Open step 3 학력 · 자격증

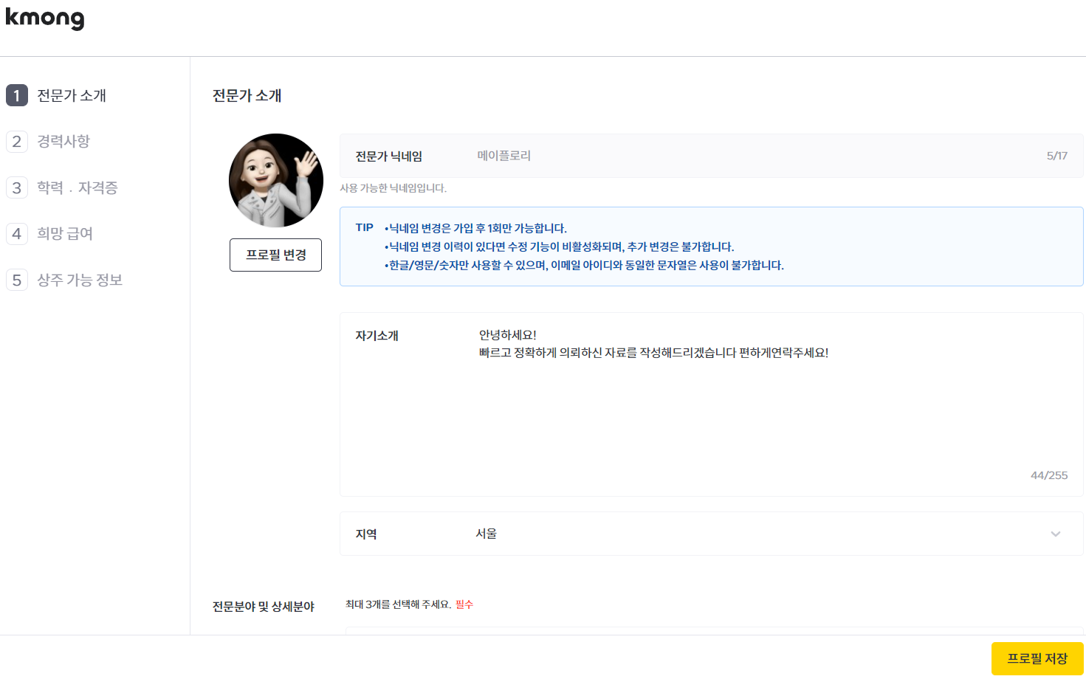tap(63, 187)
